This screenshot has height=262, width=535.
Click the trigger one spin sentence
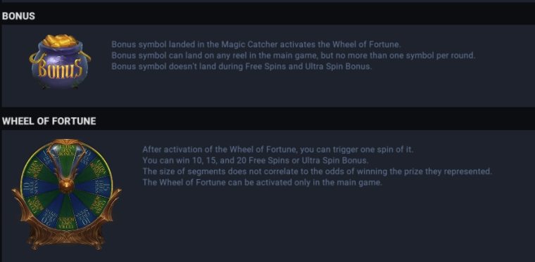click(x=278, y=150)
